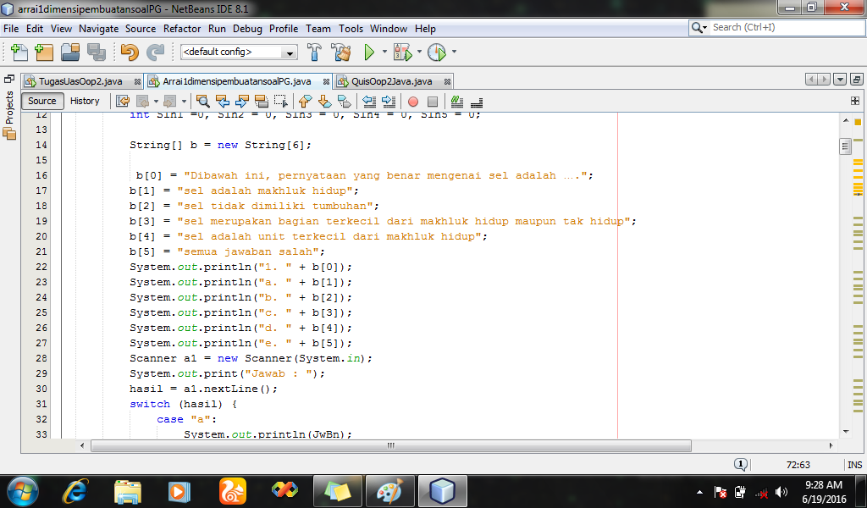The height and width of the screenshot is (508, 867).
Task: Open a project using the Open Project icon
Action: tap(69, 52)
